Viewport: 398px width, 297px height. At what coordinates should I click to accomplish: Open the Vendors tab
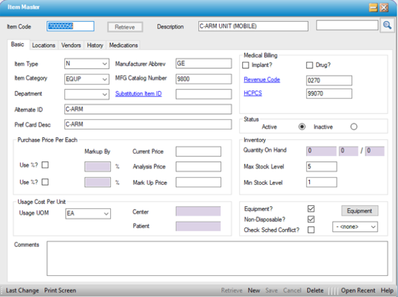[71, 45]
